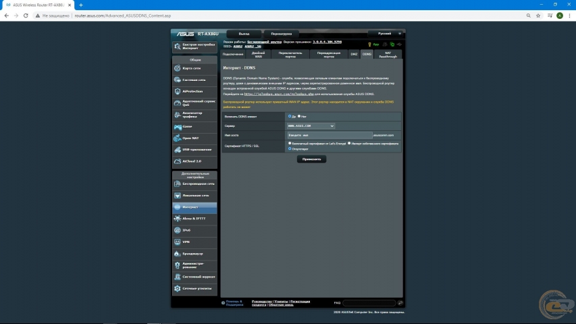
Task: Open the Русский language dropdown
Action: coord(386,34)
